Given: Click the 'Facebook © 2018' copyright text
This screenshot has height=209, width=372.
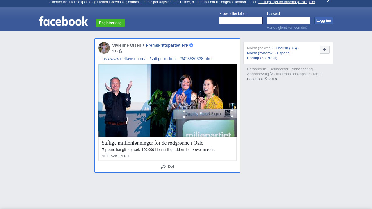Looking at the screenshot, I should click(262, 79).
